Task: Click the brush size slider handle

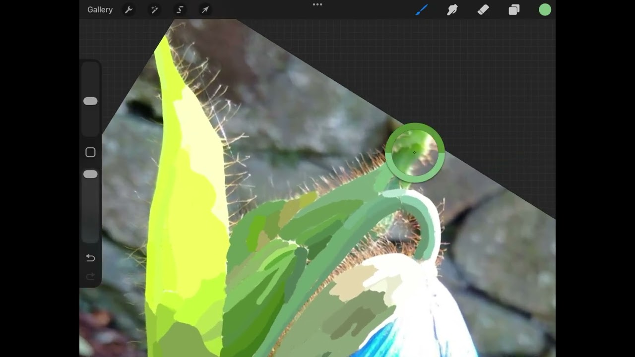Action: tap(90, 101)
